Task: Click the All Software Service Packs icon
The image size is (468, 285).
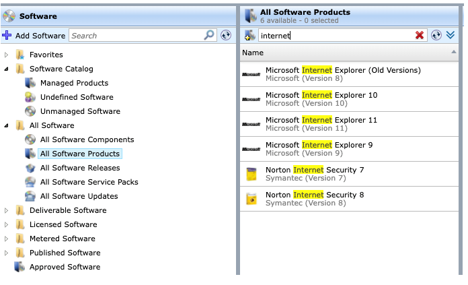Action: [30, 182]
